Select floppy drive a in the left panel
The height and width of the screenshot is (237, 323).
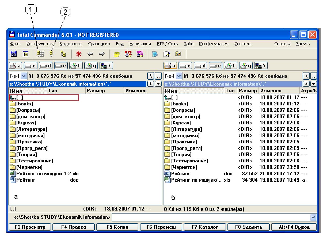(16, 65)
